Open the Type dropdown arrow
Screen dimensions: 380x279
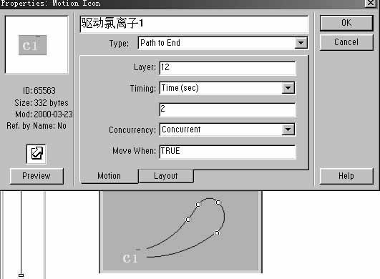pyautogui.click(x=301, y=43)
